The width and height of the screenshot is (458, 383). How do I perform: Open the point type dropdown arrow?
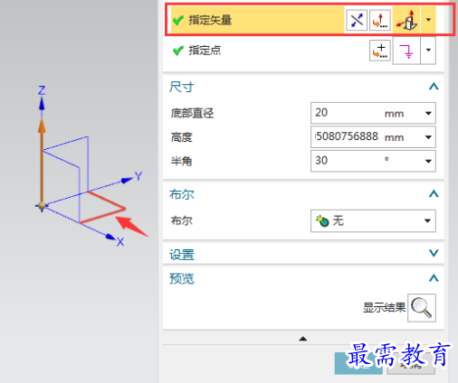click(x=428, y=50)
